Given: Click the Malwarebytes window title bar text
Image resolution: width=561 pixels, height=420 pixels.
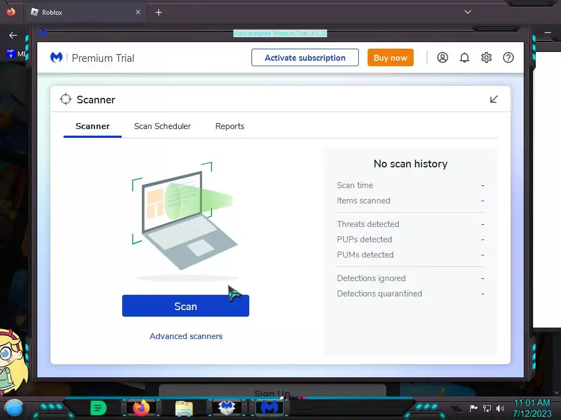Looking at the screenshot, I should [x=280, y=33].
